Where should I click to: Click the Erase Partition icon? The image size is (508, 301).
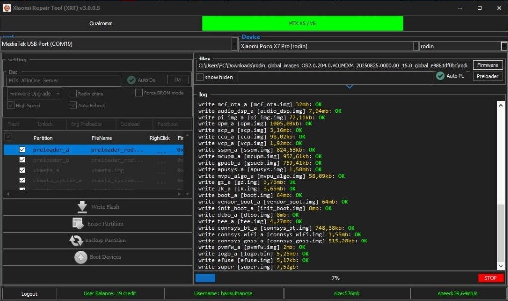pos(78,224)
